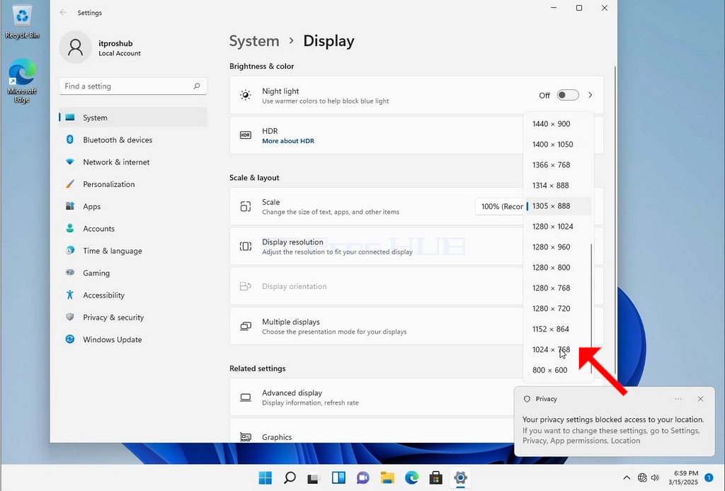This screenshot has width=725, height=491.
Task: Open taskbar Search
Action: point(290,478)
